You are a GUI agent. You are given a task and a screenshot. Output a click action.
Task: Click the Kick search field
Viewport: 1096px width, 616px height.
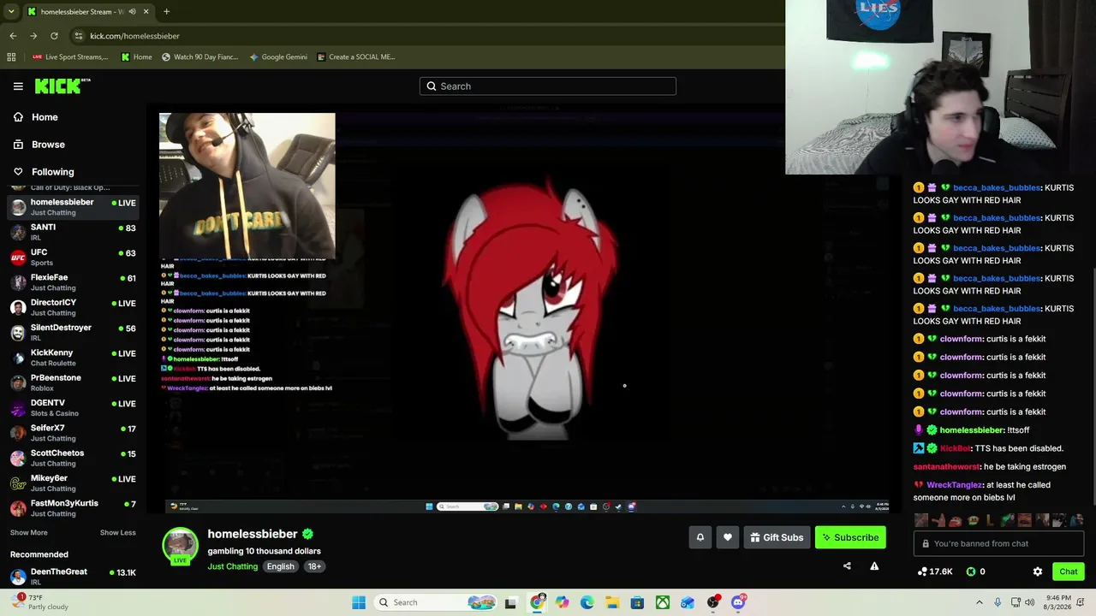(548, 86)
